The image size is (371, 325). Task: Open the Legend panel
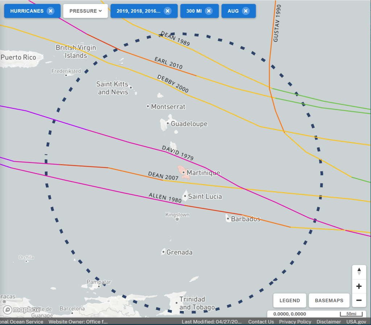[289, 300]
